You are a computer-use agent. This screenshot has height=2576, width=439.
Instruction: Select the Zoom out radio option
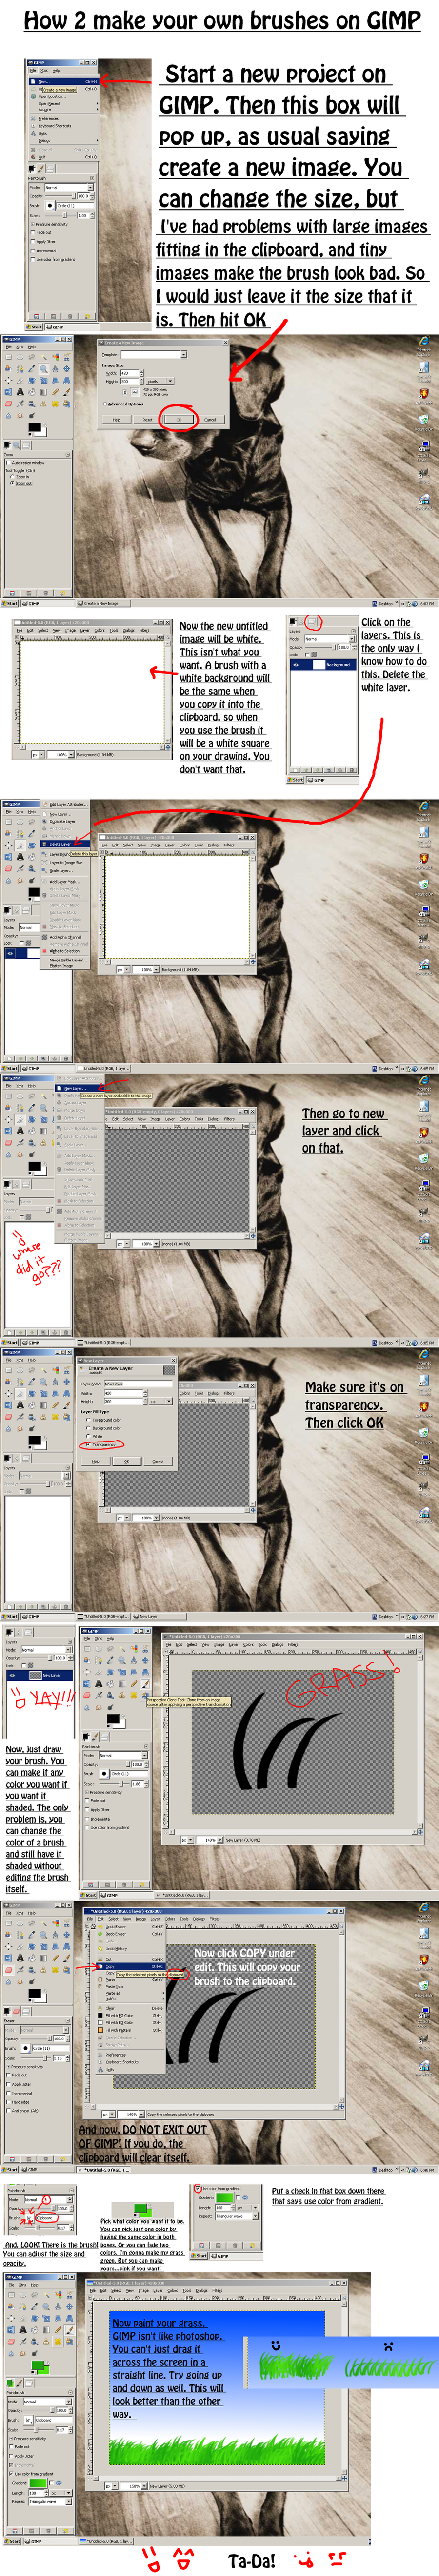(21, 484)
